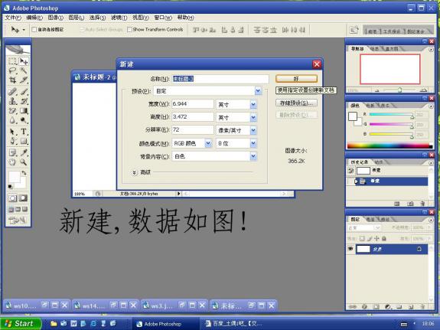Click the foreground color swatch in toolbox
This screenshot has width=440, height=330.
(x=14, y=177)
